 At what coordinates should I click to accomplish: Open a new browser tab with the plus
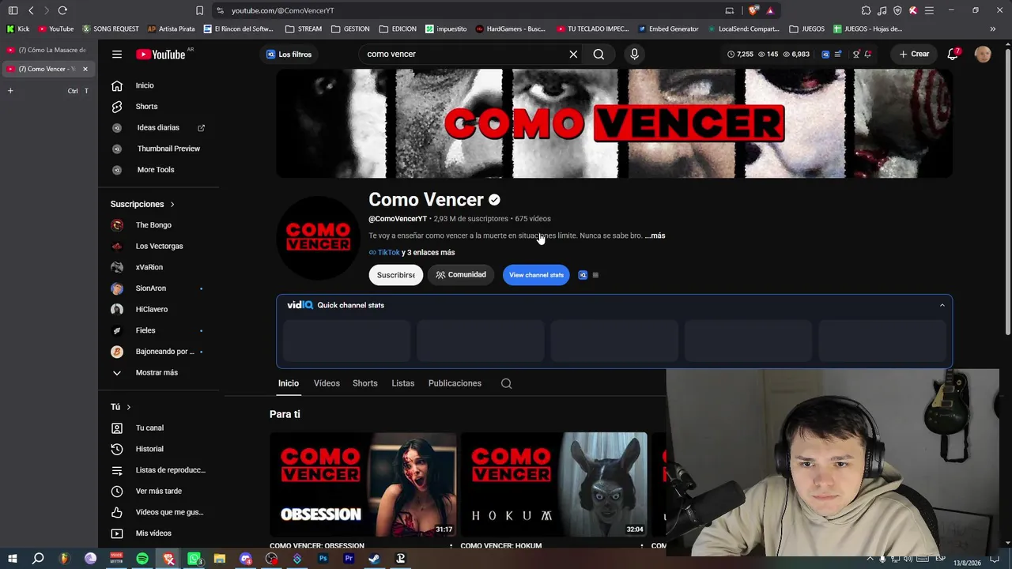pyautogui.click(x=10, y=91)
